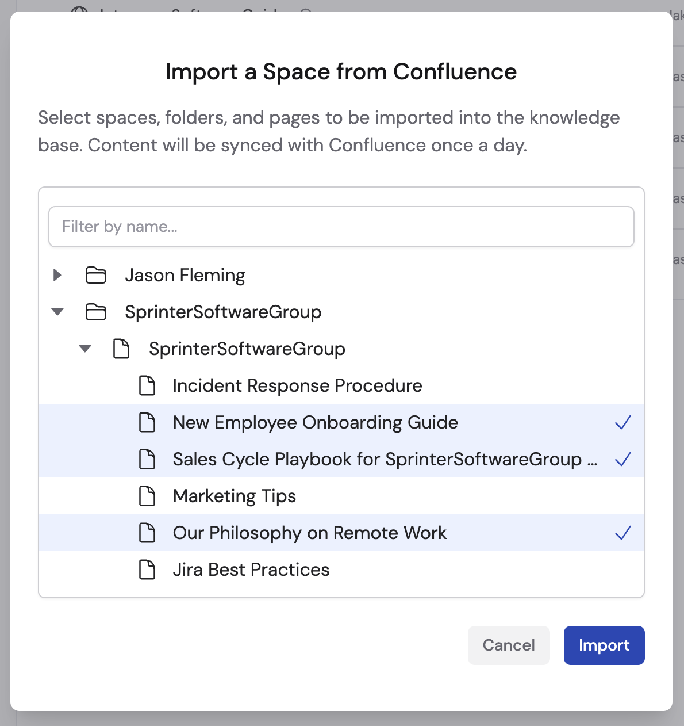684x726 pixels.
Task: Select the Marketing Tips row
Action: [x=234, y=496]
